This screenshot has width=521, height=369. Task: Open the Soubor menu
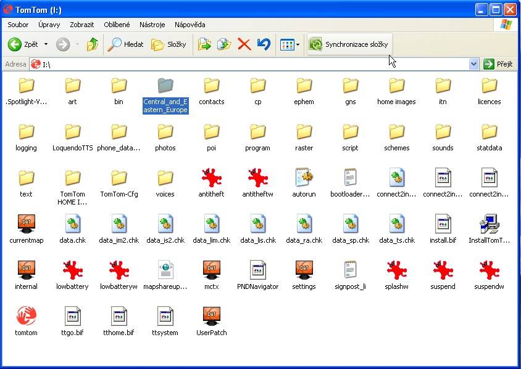[18, 25]
